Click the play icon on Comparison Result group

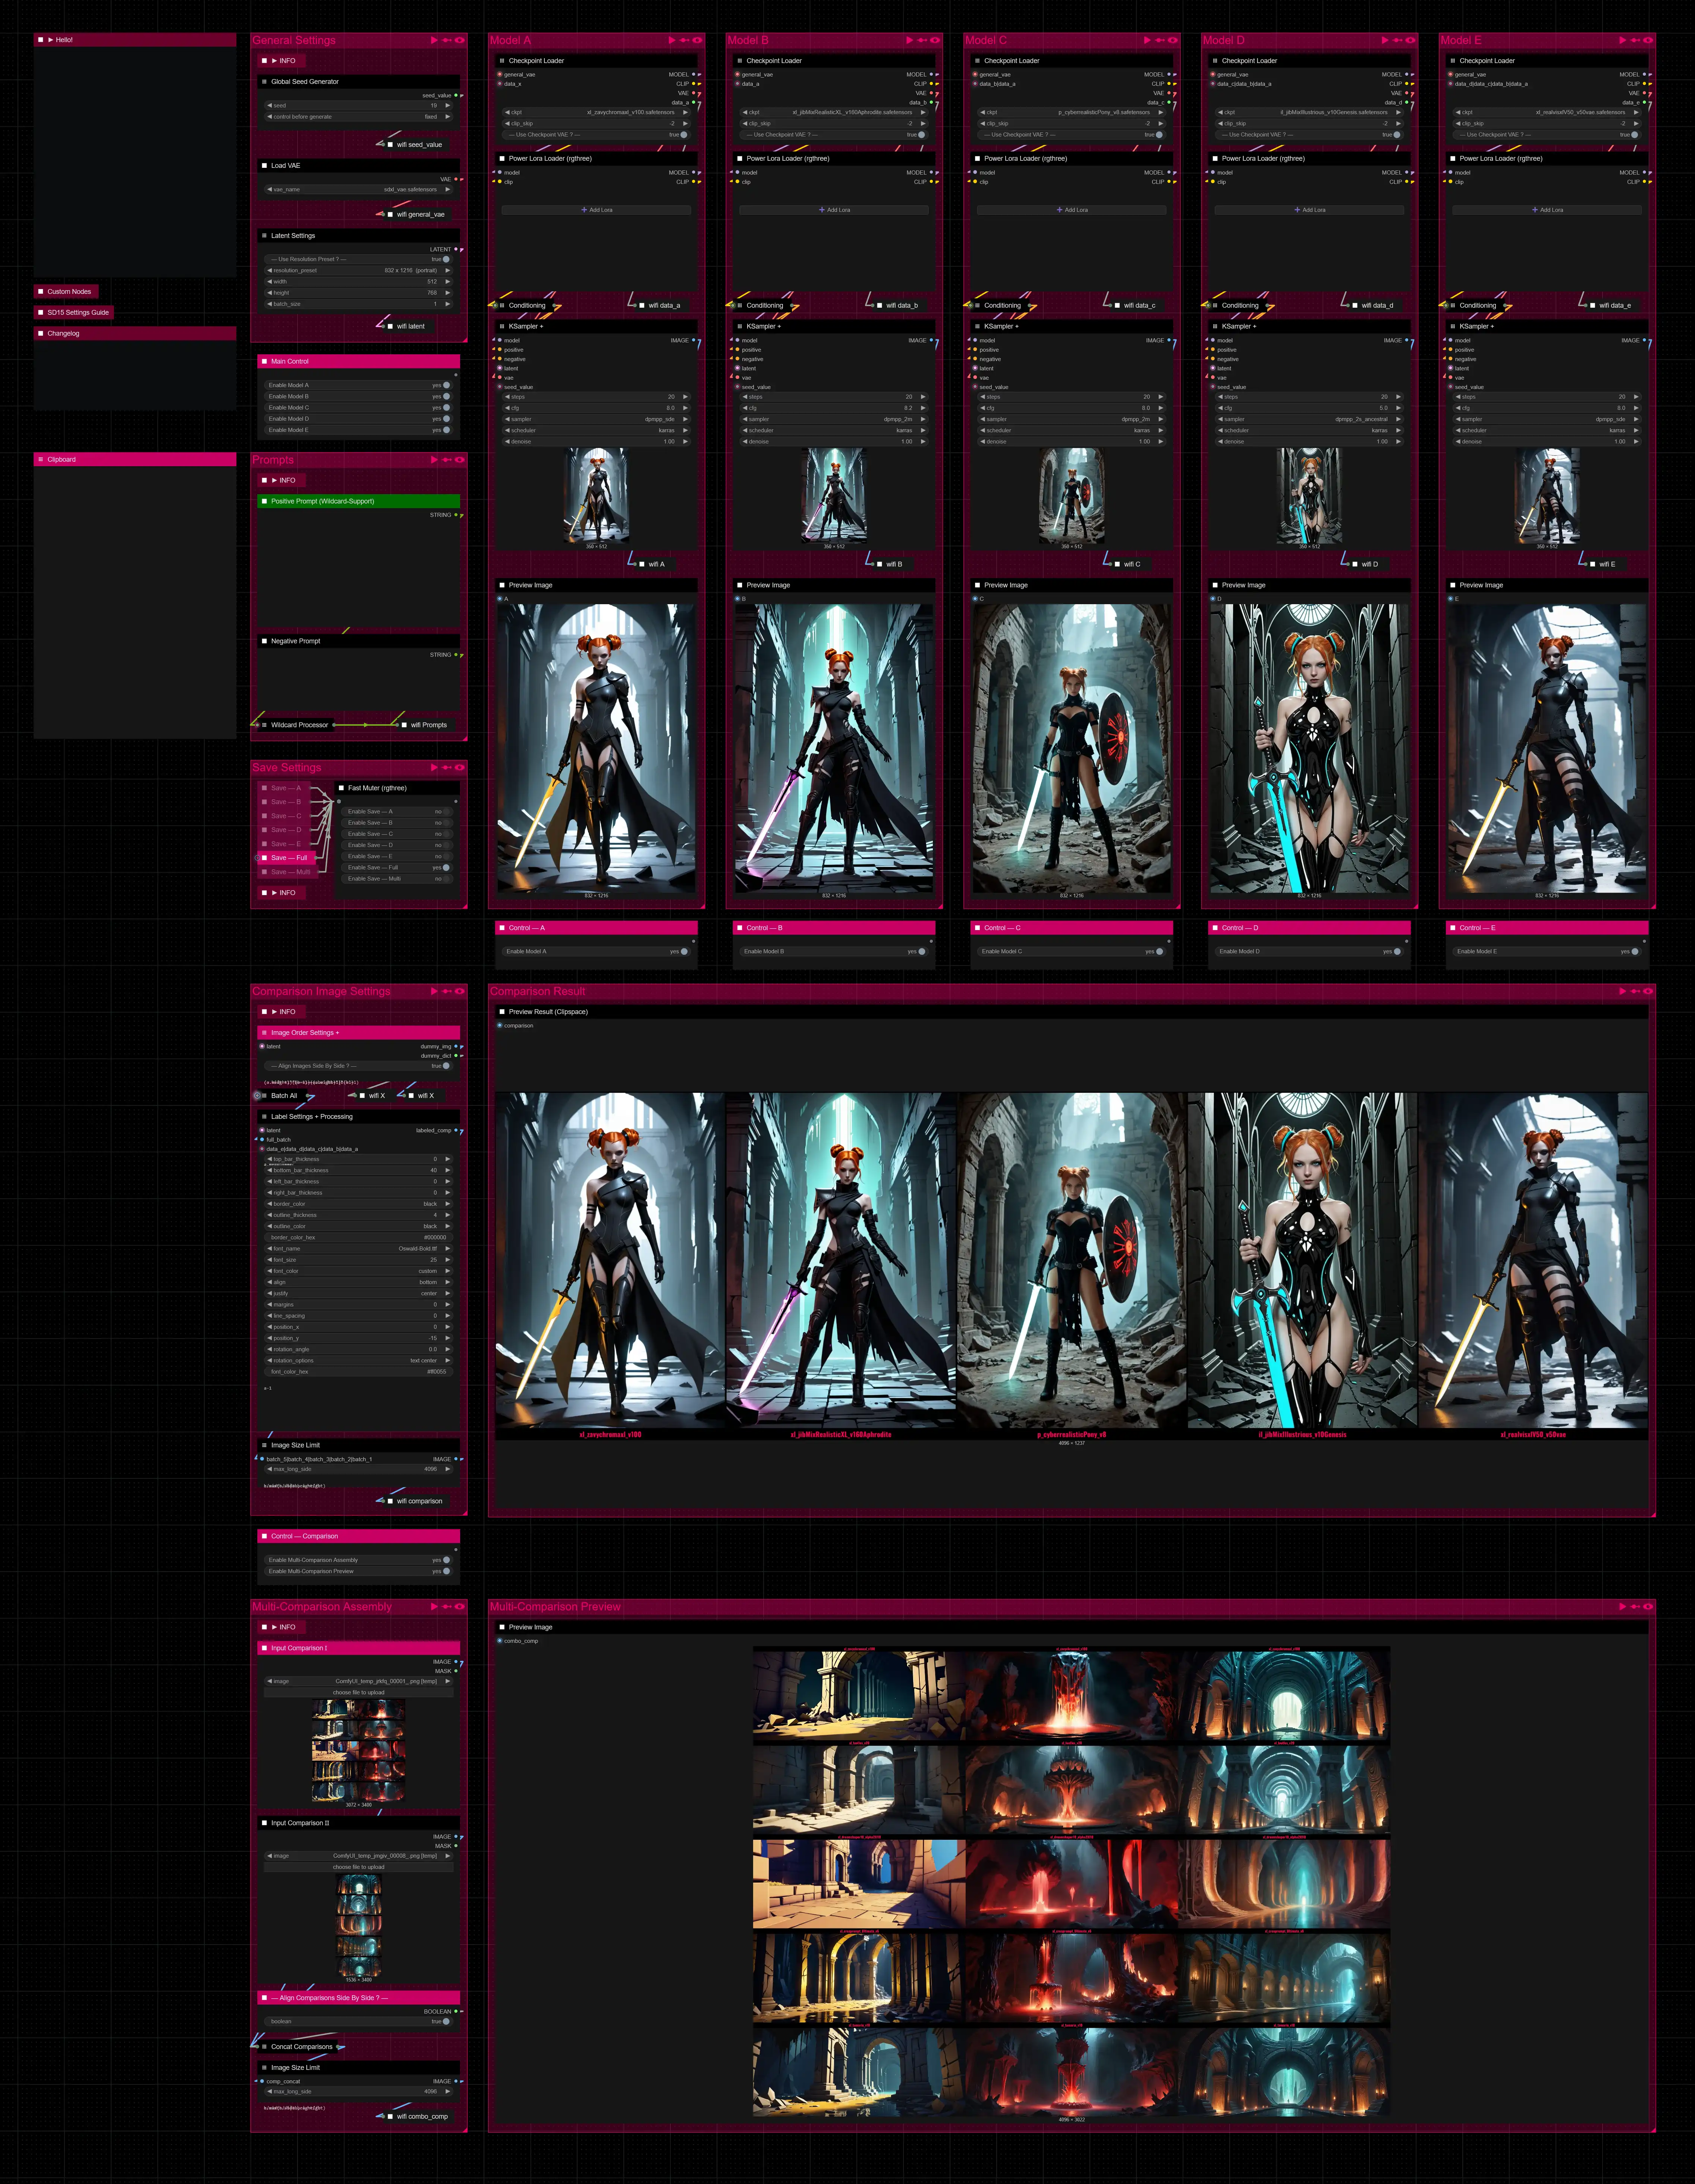(1622, 991)
